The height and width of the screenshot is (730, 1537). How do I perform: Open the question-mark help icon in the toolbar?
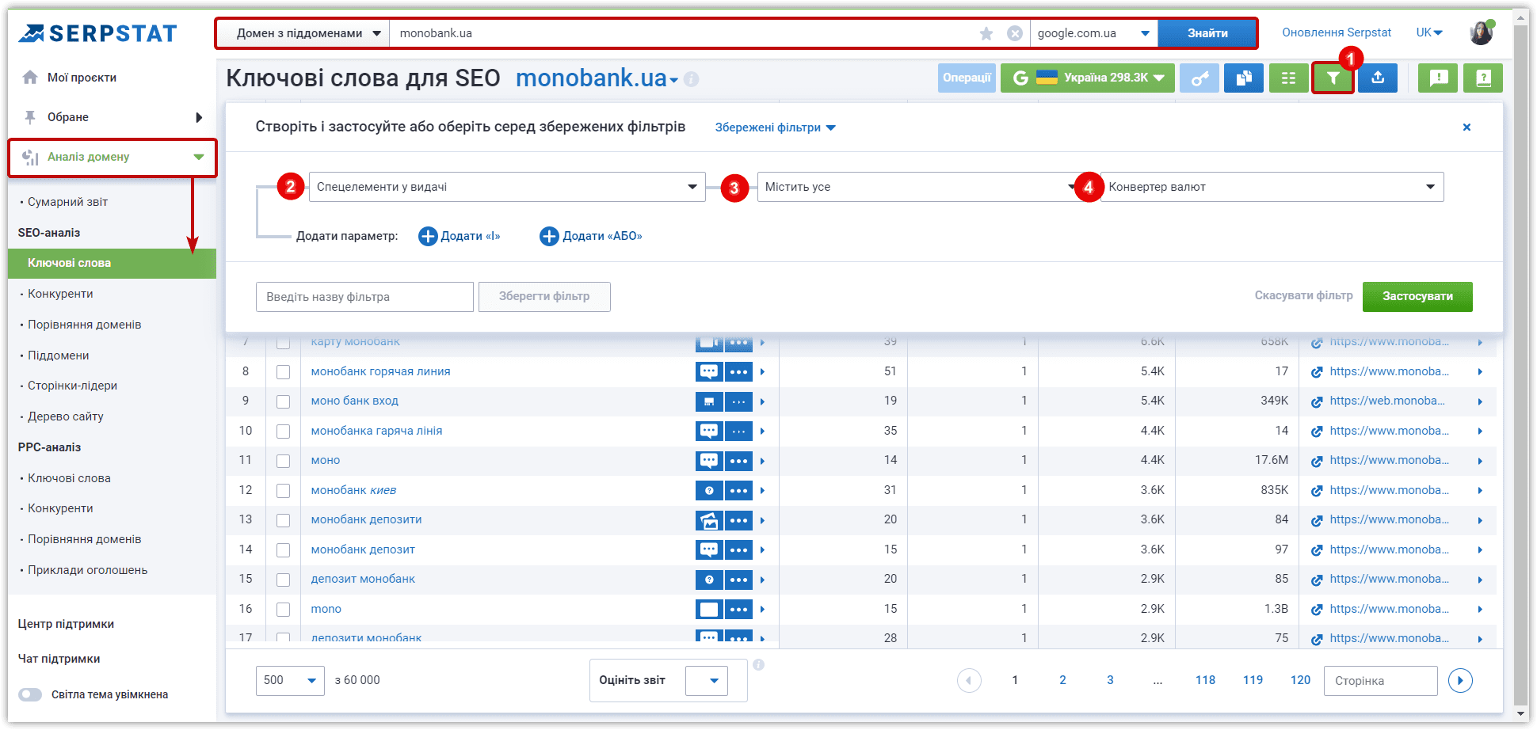coord(1483,78)
